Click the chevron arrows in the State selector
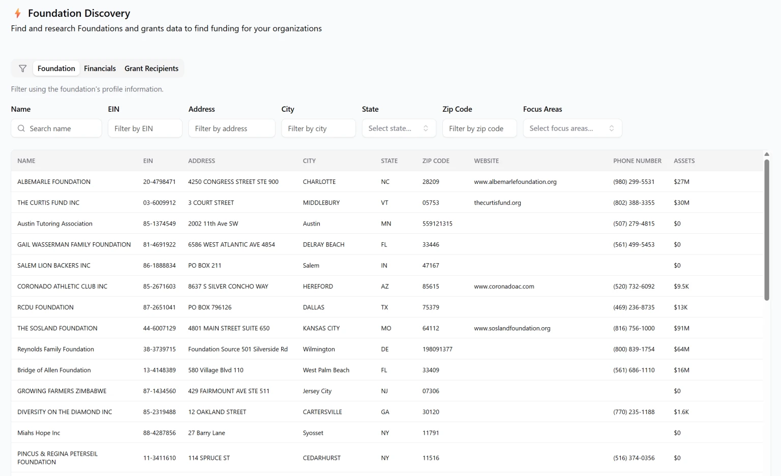781x476 pixels. pyautogui.click(x=426, y=129)
